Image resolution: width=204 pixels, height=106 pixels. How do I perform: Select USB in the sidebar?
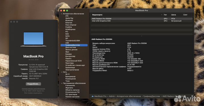click(x=67, y=43)
